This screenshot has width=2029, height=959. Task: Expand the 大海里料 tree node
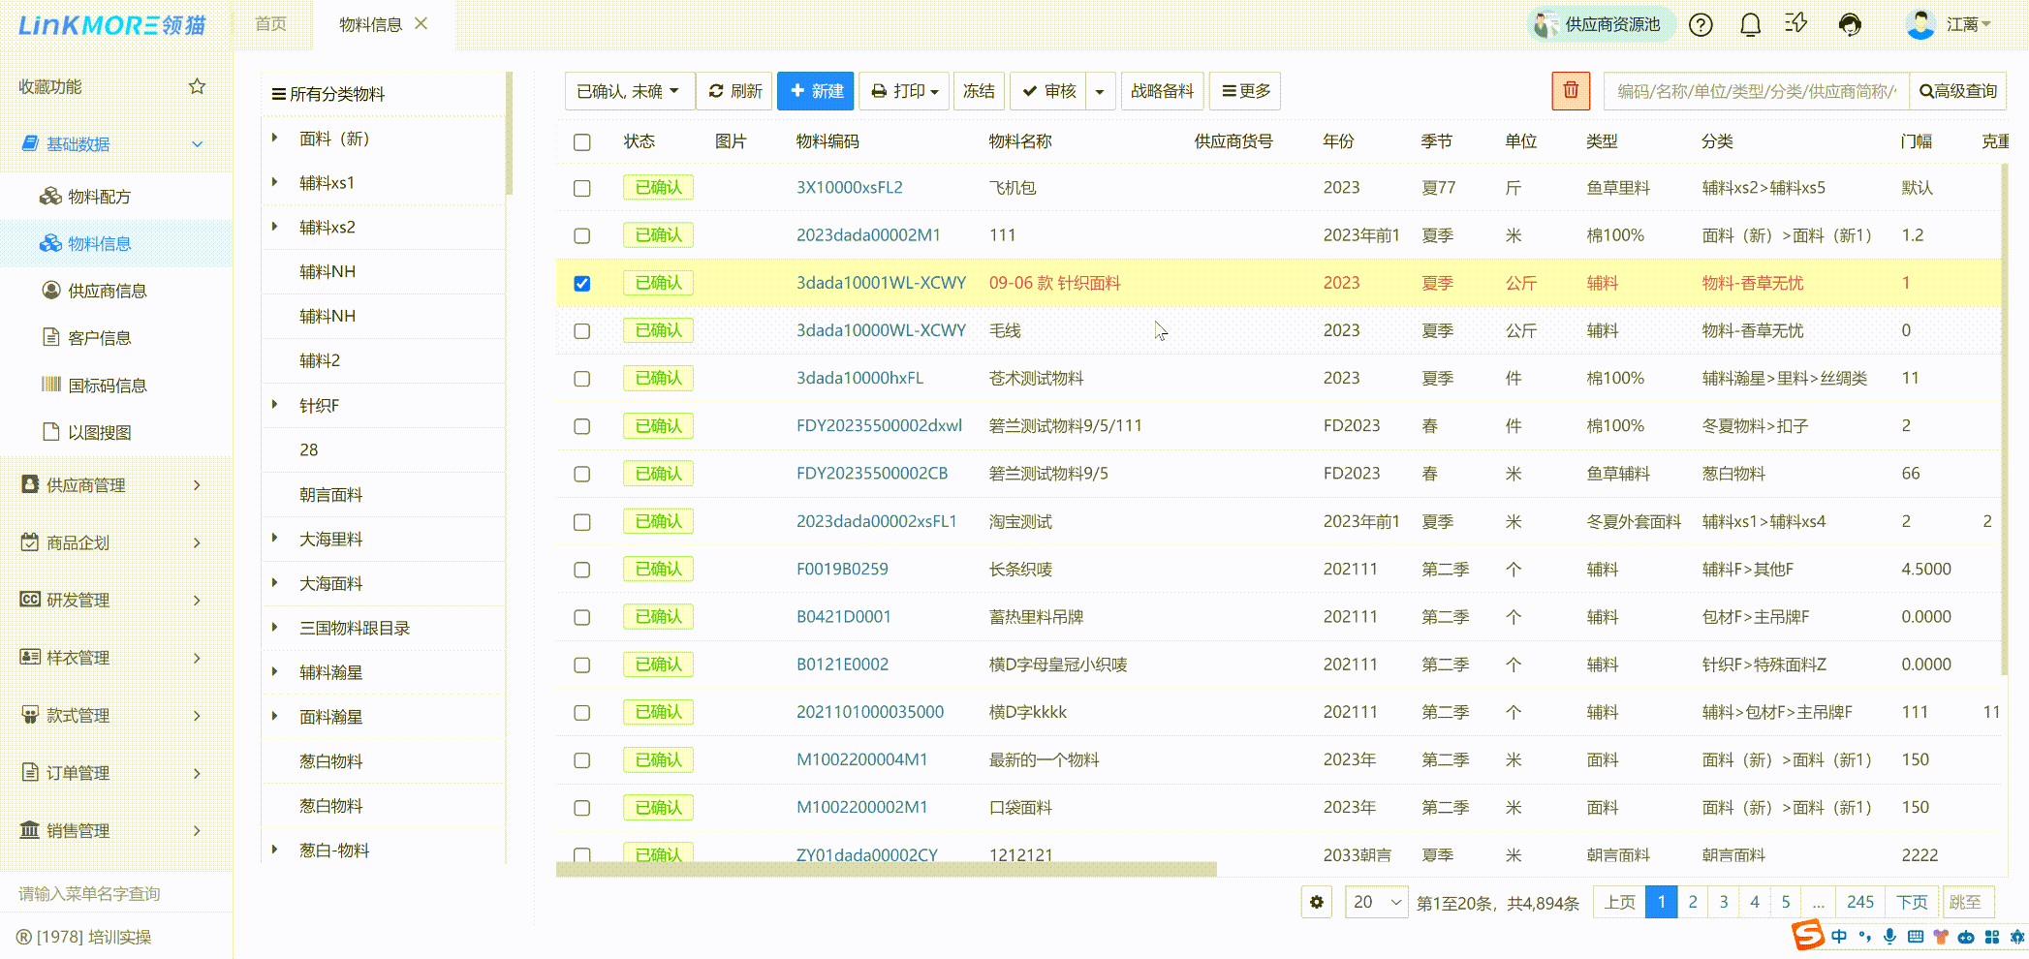pos(275,539)
